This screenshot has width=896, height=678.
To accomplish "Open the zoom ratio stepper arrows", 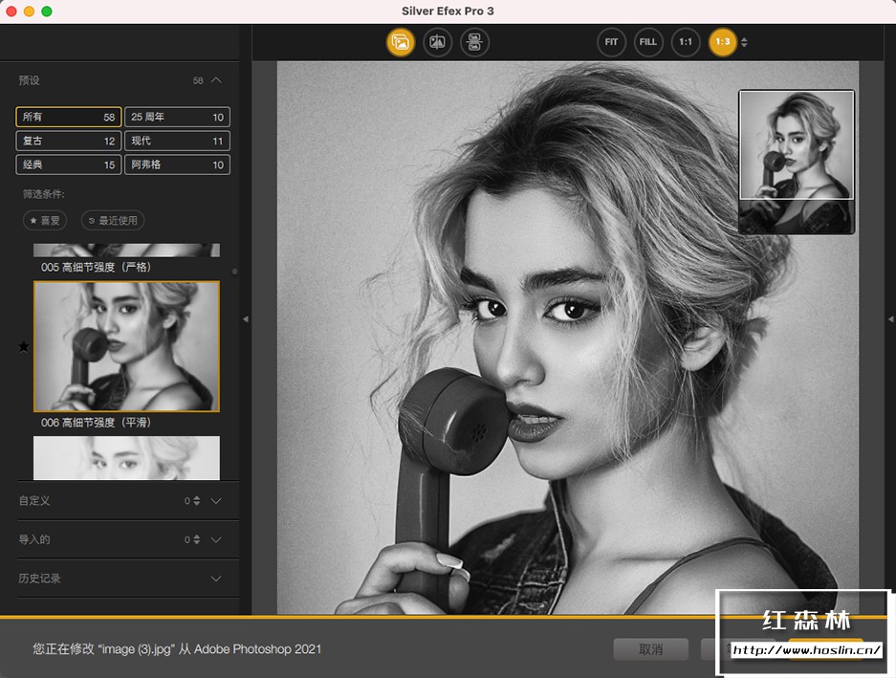I will [x=744, y=42].
